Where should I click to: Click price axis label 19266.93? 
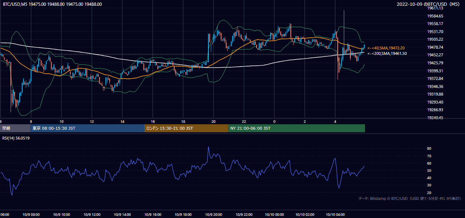click(x=435, y=110)
